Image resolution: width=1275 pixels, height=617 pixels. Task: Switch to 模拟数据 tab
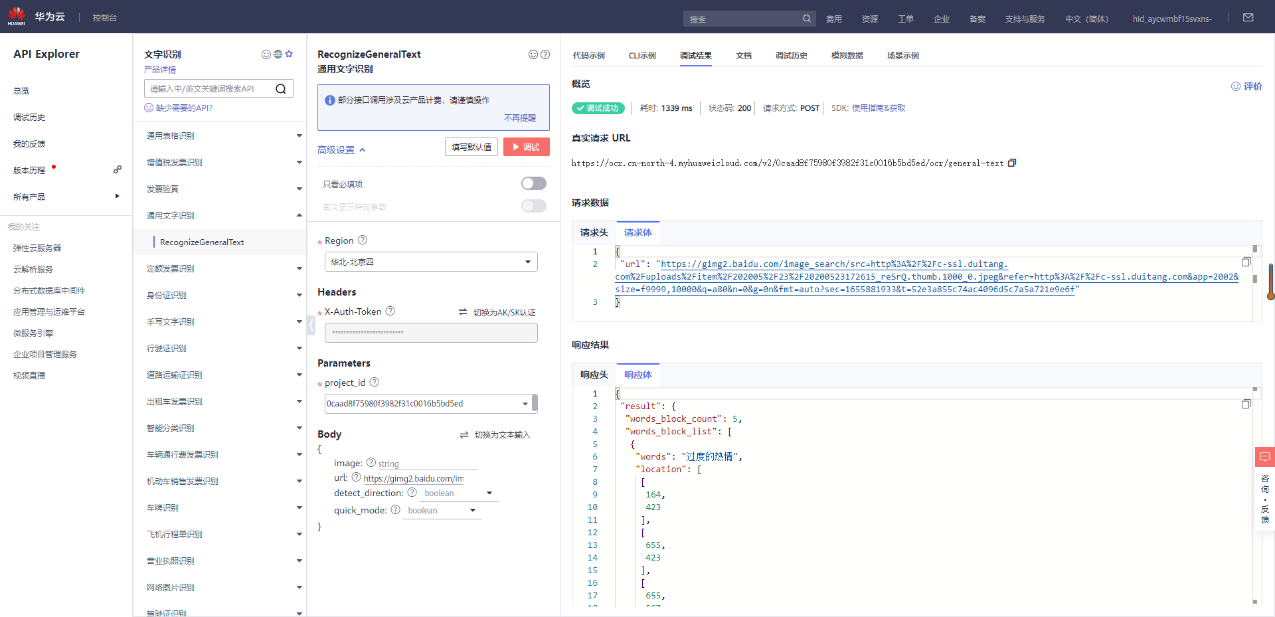(847, 56)
